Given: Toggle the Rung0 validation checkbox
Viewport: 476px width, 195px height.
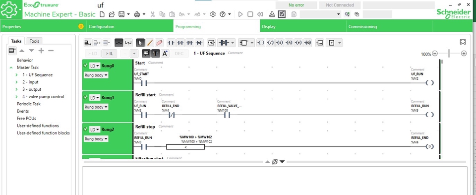Looking at the screenshot, I should [x=86, y=65].
